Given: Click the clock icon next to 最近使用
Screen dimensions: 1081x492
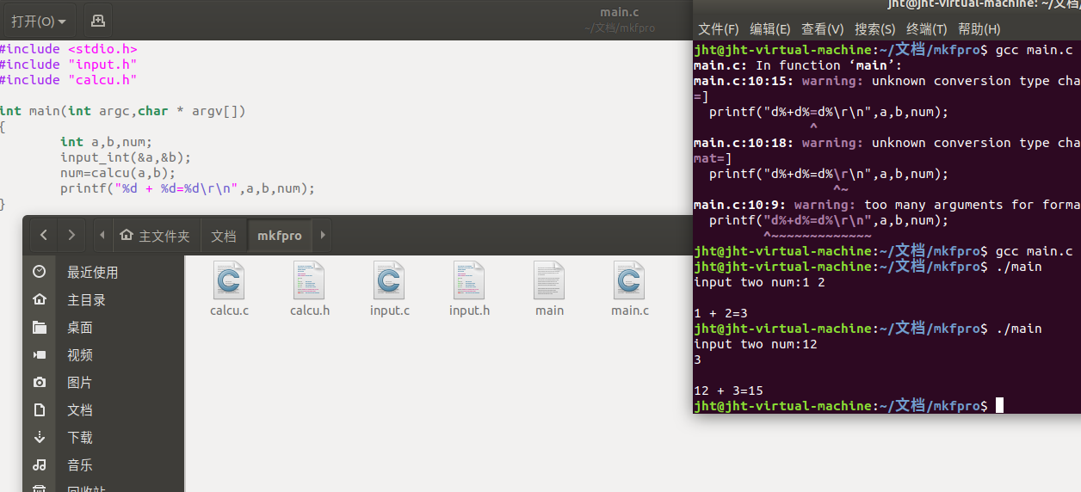Looking at the screenshot, I should click(39, 272).
